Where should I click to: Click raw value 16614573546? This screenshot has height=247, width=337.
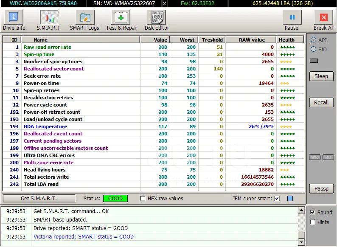[257, 177]
